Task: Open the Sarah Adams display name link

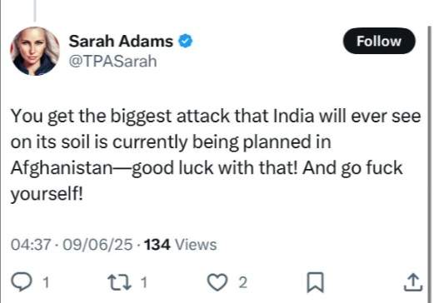Action: click(121, 42)
